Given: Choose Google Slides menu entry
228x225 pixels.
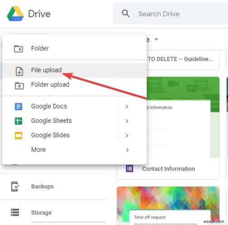Looking at the screenshot, I should click(x=74, y=135).
